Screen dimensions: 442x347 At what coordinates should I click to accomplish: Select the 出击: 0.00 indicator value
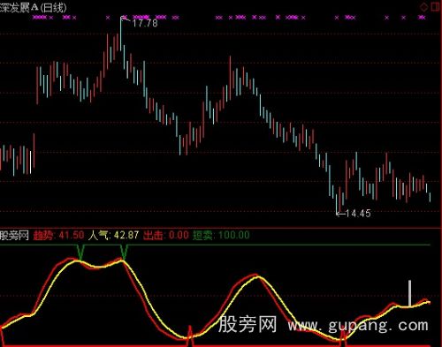coord(166,235)
